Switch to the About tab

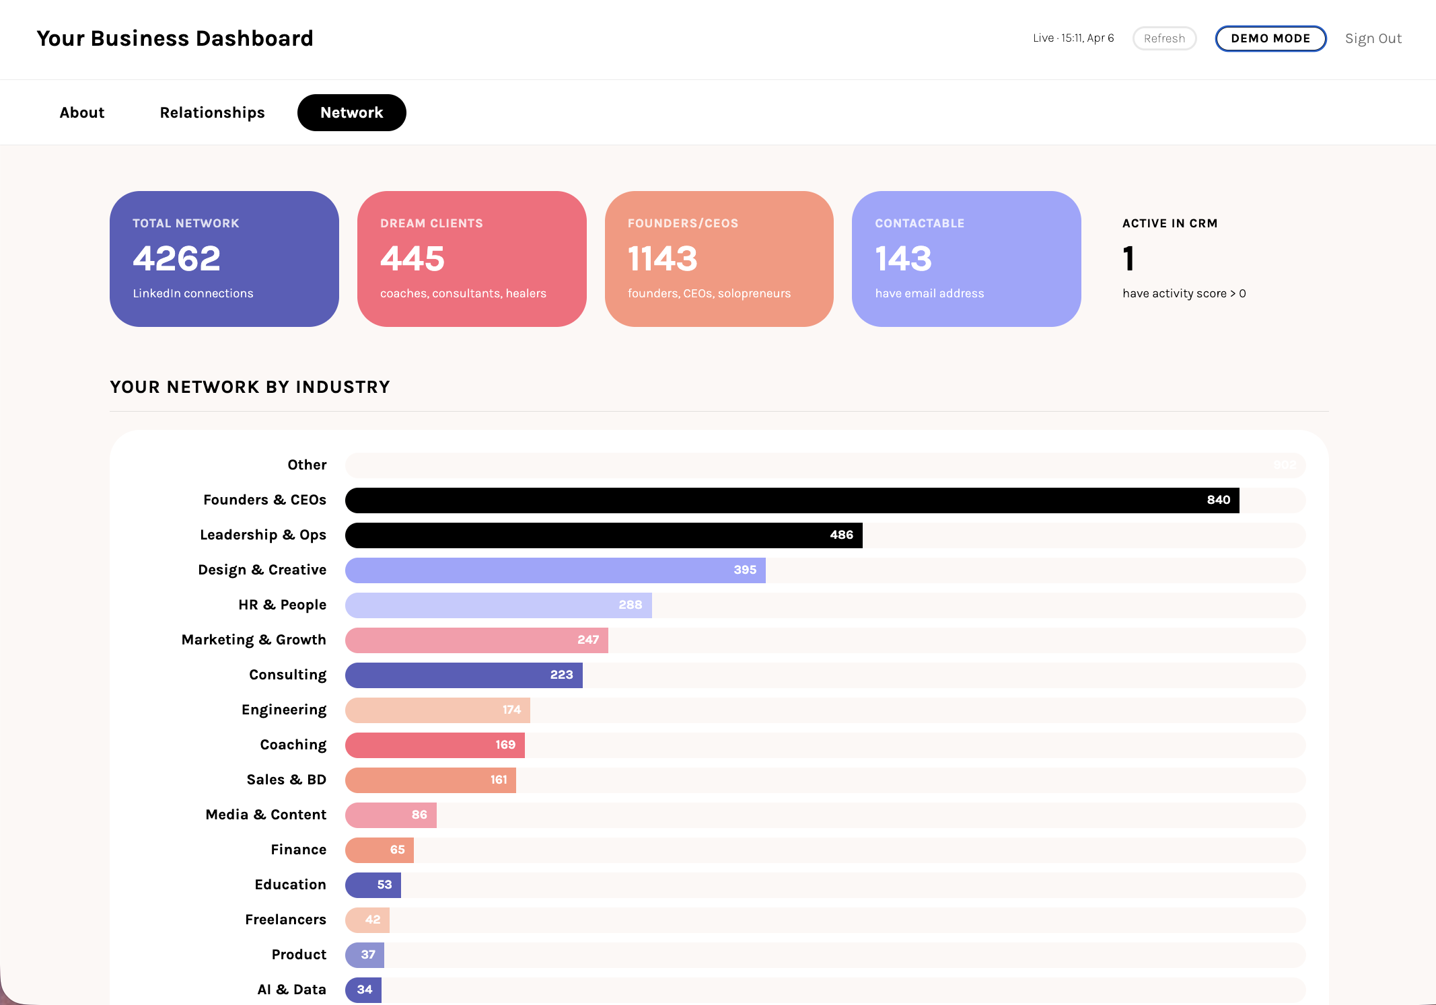(x=81, y=112)
